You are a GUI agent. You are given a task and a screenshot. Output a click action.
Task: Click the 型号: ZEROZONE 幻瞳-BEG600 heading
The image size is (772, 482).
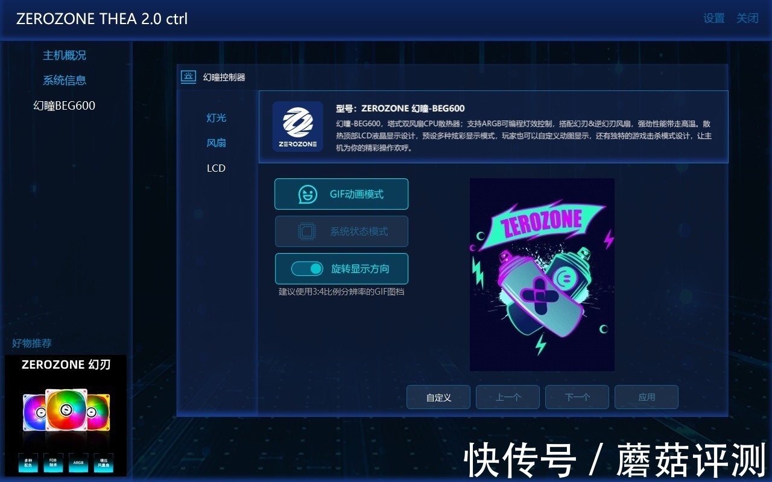[400, 108]
